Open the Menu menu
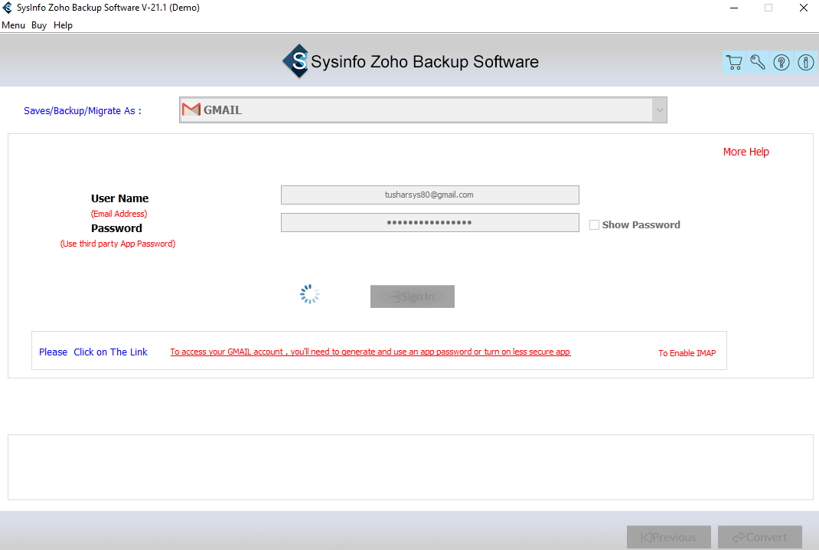 14,25
